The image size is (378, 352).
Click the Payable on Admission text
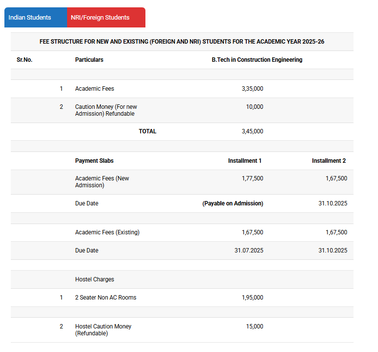tap(233, 203)
